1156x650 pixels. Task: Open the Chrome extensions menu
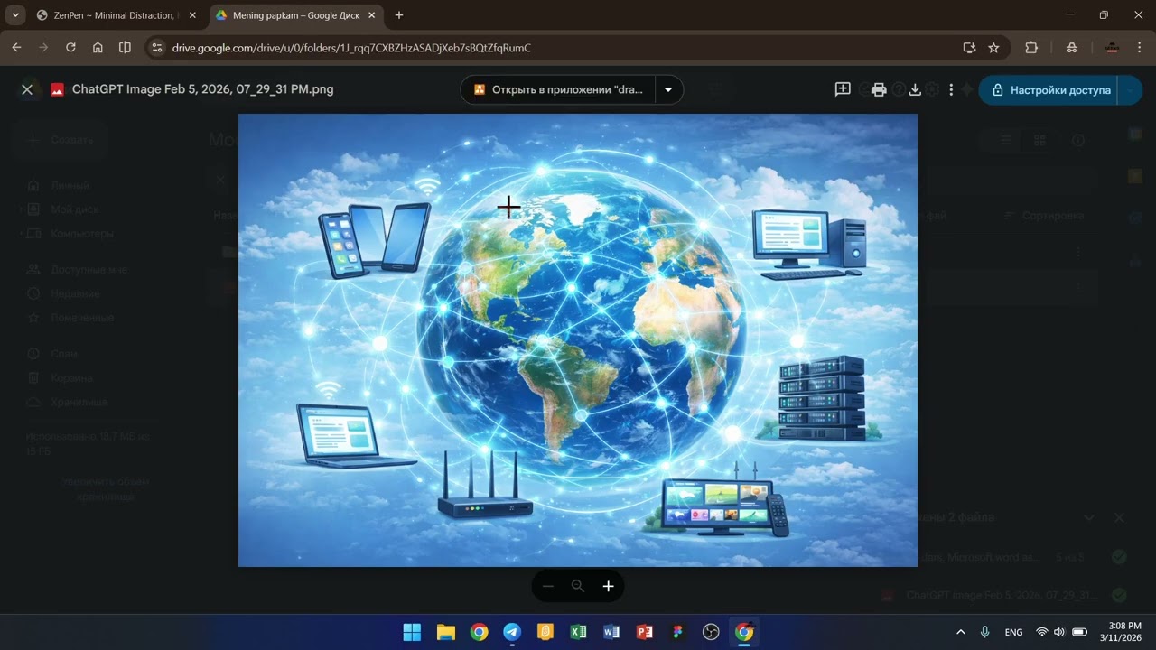pos(1031,47)
